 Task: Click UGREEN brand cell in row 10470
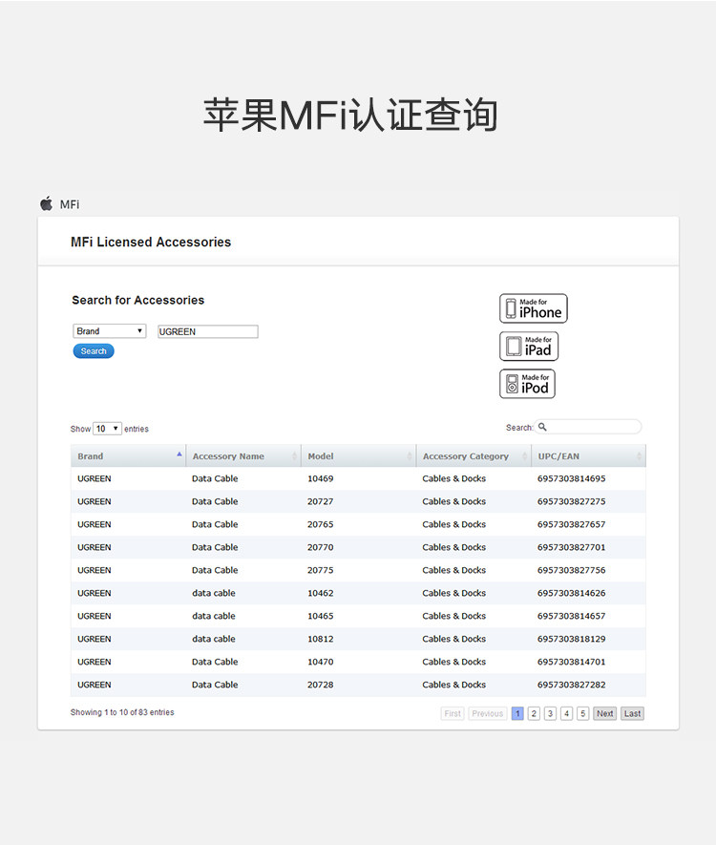tap(95, 662)
